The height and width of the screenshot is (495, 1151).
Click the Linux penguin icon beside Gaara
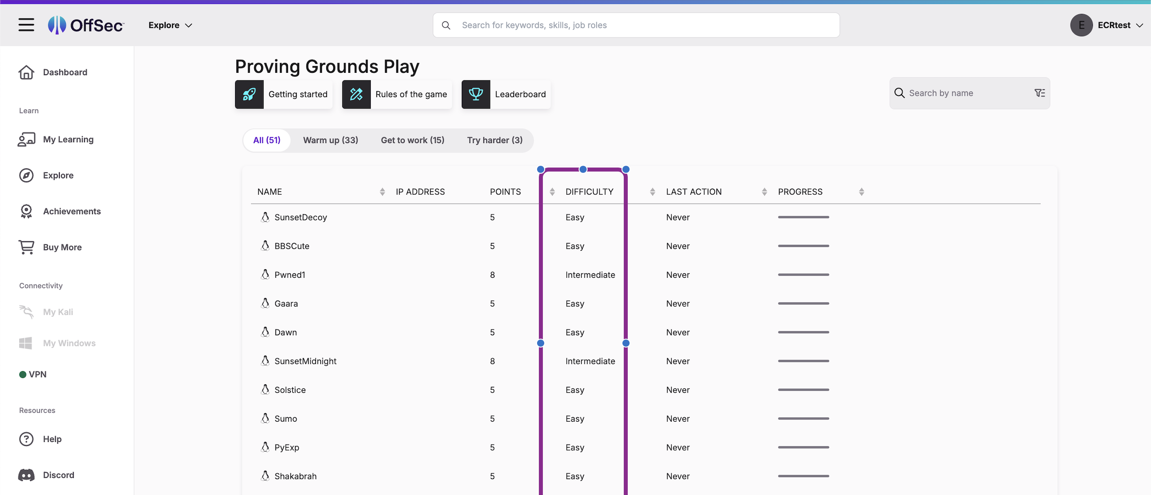pos(265,303)
